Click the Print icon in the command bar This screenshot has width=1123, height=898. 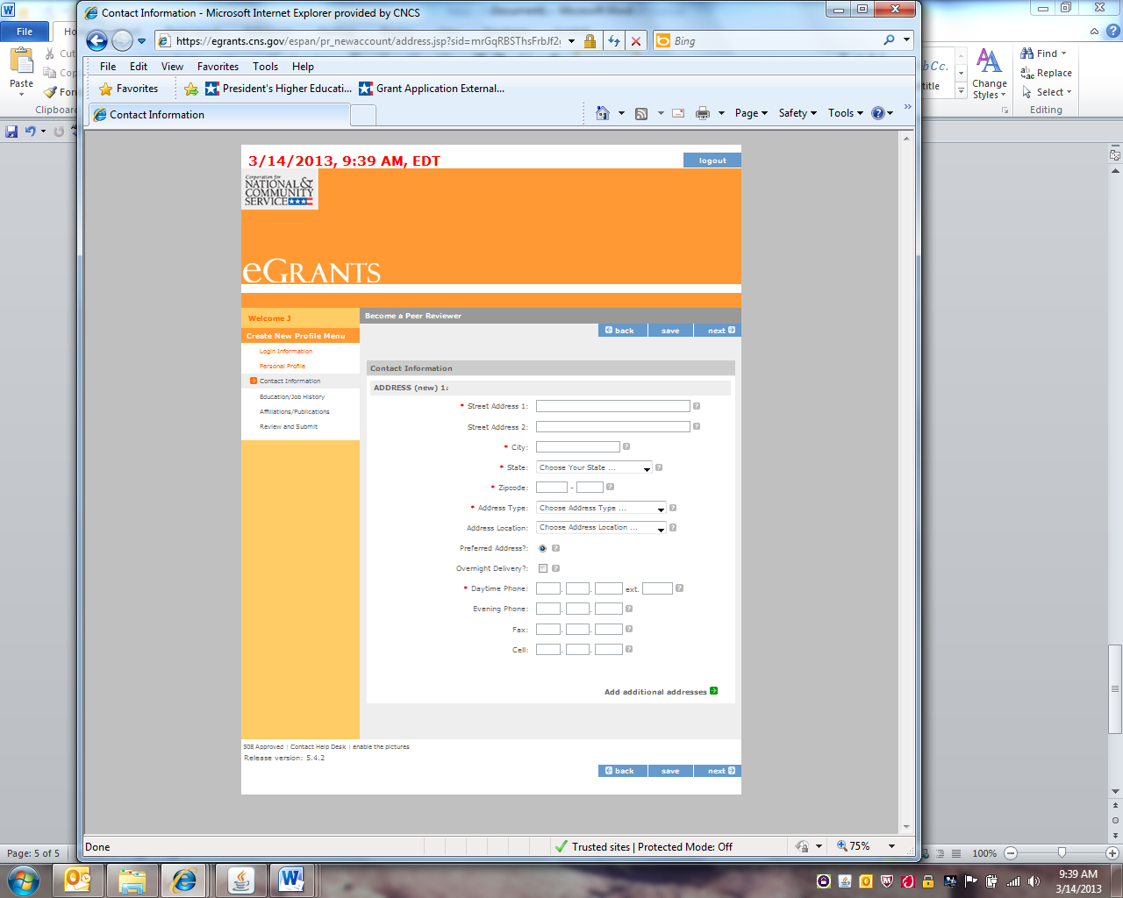tap(703, 113)
